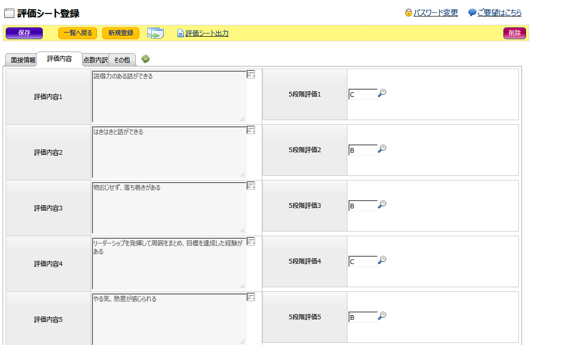Click the green refresh icon beside the tabs
Screen dimensions: 571x345
point(146,59)
